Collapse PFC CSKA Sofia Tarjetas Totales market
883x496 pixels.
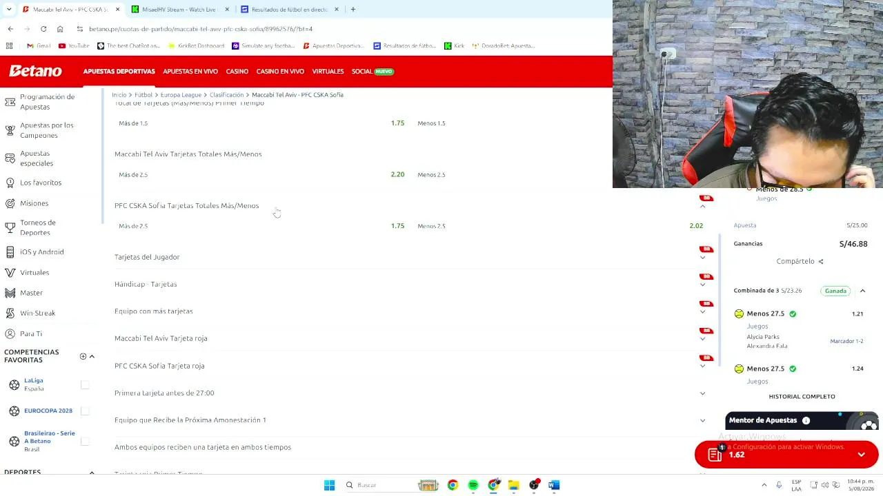[x=702, y=206]
